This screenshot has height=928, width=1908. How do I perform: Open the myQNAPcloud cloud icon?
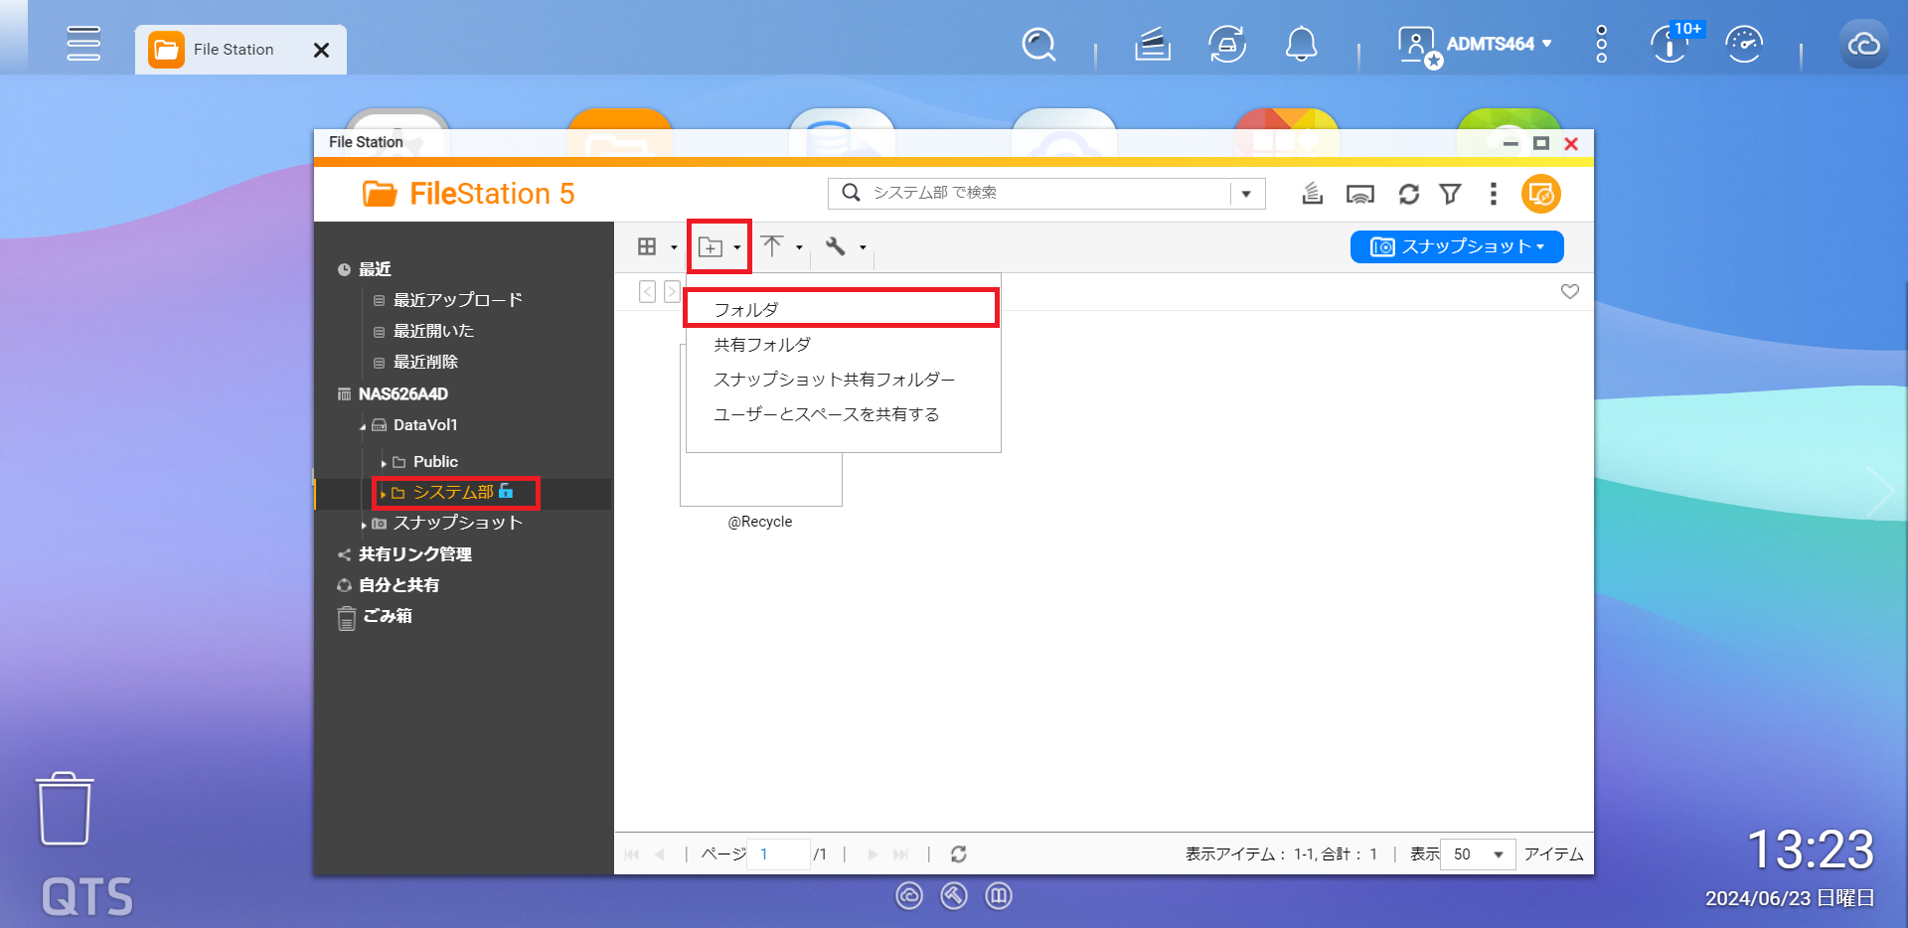pos(1863,45)
